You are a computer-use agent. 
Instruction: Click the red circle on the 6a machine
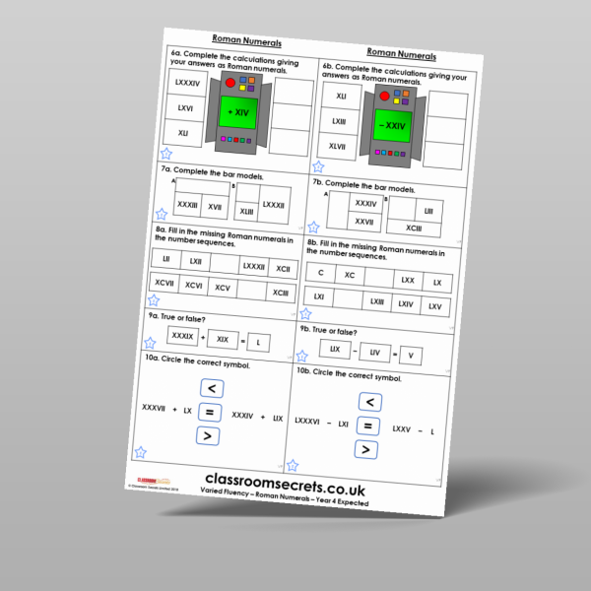pos(231,82)
